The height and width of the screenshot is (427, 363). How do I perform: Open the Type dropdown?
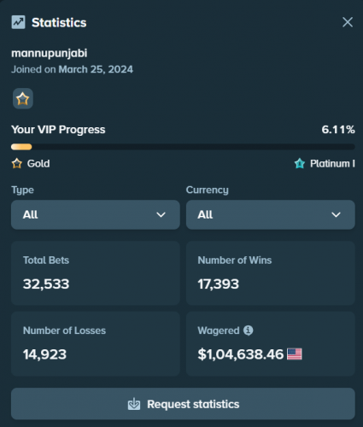click(96, 214)
